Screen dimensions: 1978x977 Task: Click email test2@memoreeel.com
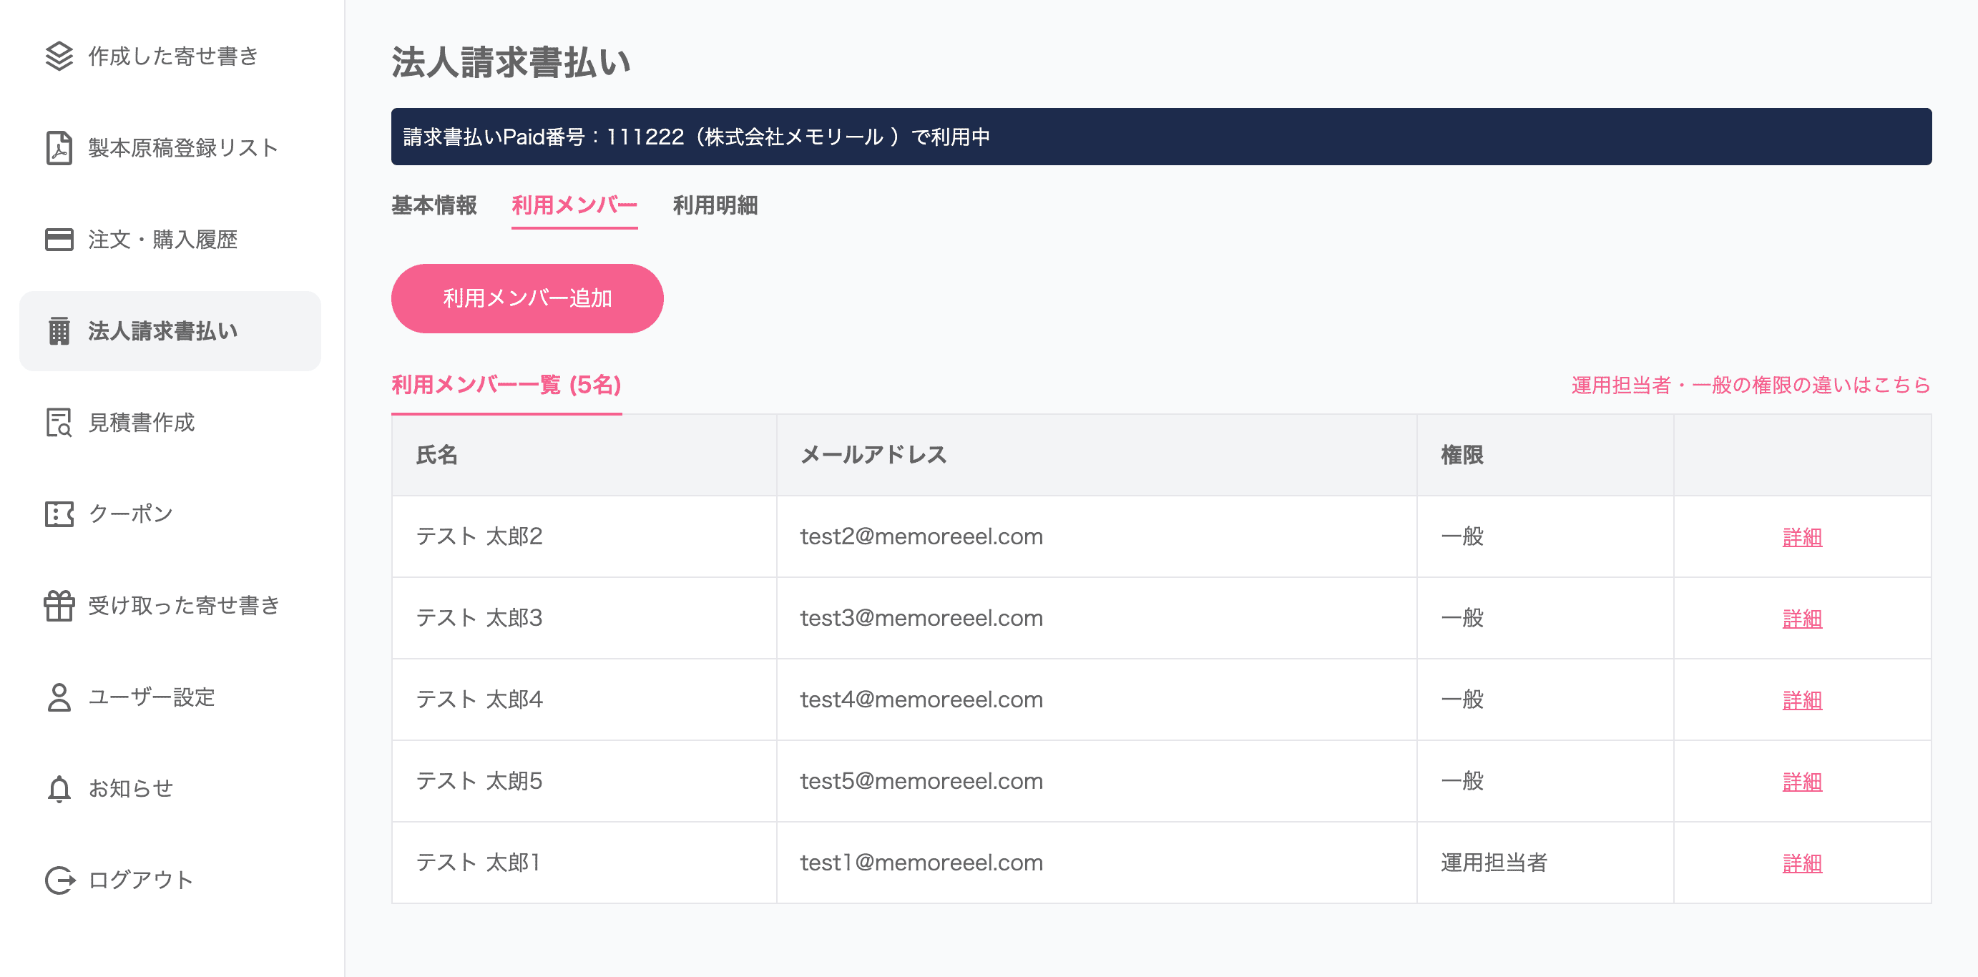click(921, 536)
